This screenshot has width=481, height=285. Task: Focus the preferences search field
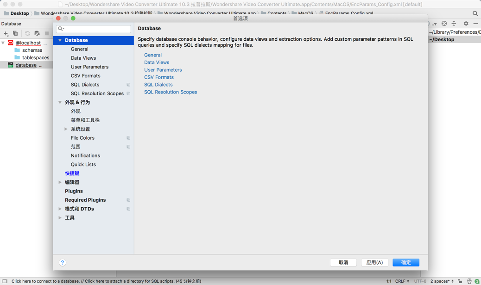click(93, 29)
